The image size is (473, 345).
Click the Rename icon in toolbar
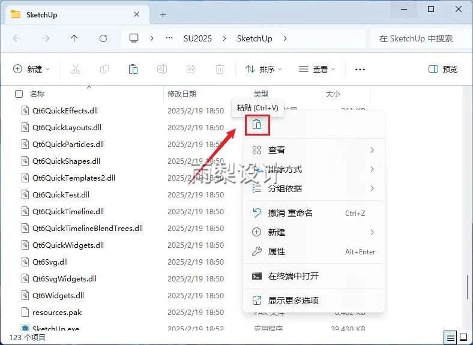[162, 70]
